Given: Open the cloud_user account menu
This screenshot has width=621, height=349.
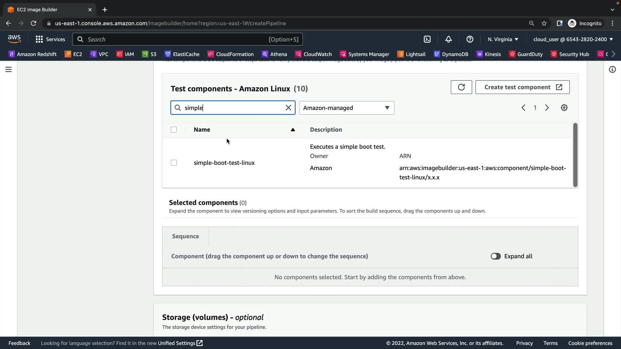Looking at the screenshot, I should (x=573, y=39).
